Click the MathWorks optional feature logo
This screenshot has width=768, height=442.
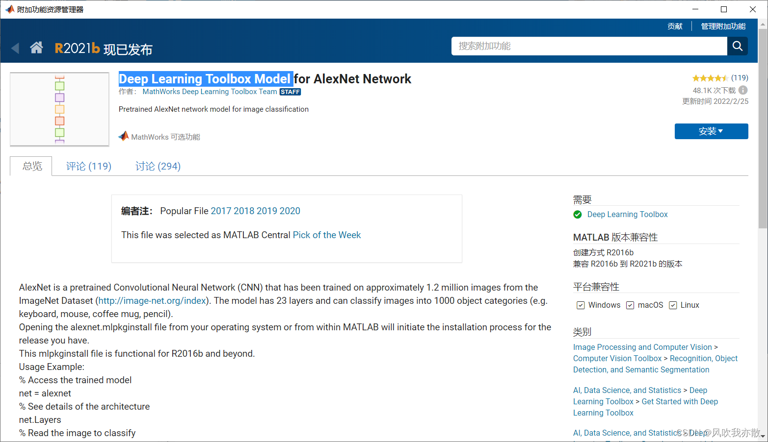tap(124, 136)
